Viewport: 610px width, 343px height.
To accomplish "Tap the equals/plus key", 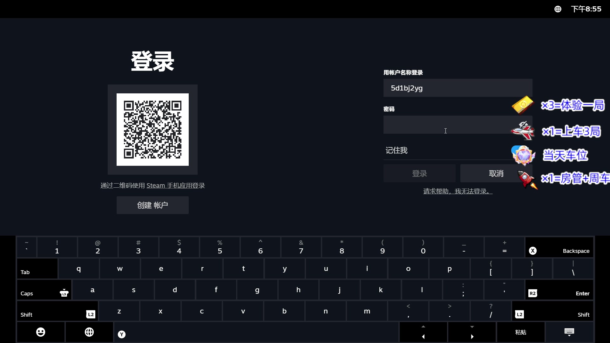I will [x=505, y=247].
